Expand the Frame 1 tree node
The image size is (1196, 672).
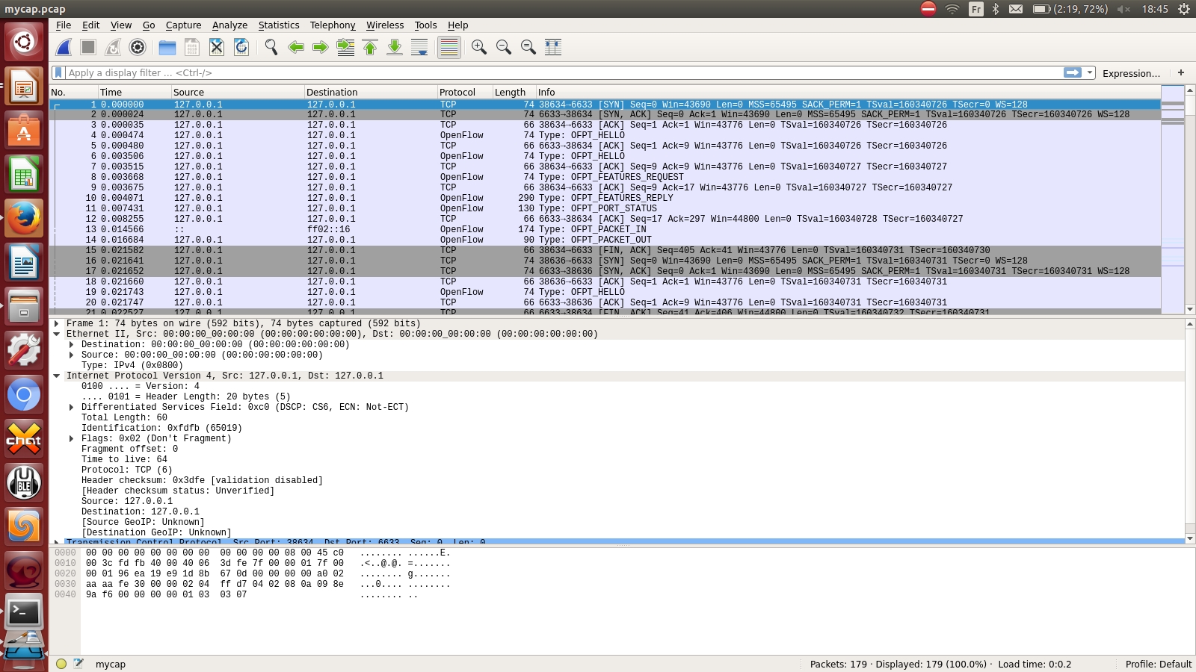[x=56, y=323]
